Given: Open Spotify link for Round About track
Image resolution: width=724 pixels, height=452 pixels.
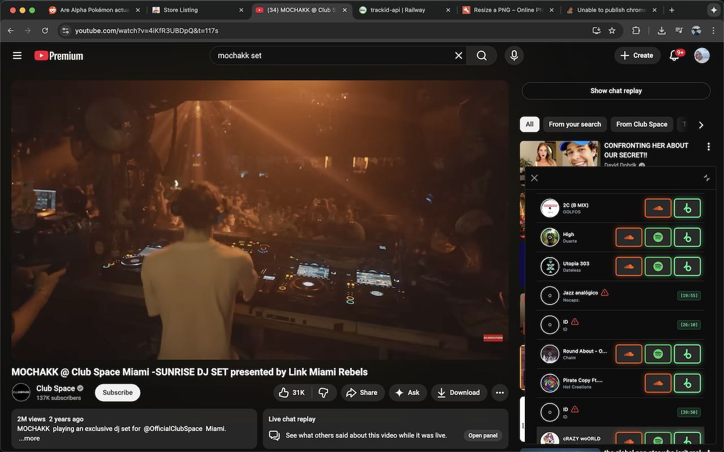Looking at the screenshot, I should [658, 354].
